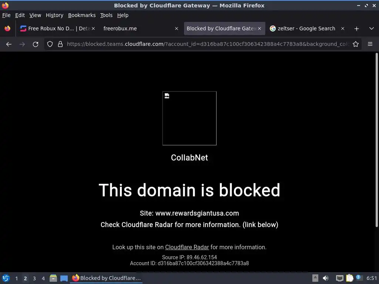Open the volume speaker tray icon
Image resolution: width=379 pixels, height=284 pixels.
[326, 278]
